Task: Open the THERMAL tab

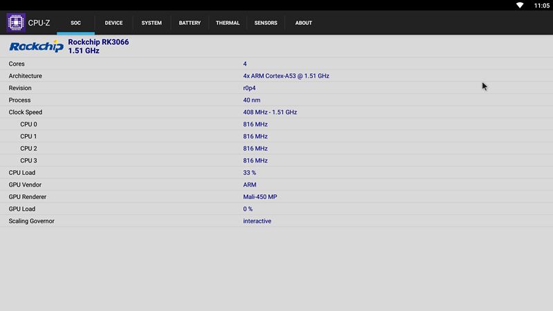Action: point(227,23)
